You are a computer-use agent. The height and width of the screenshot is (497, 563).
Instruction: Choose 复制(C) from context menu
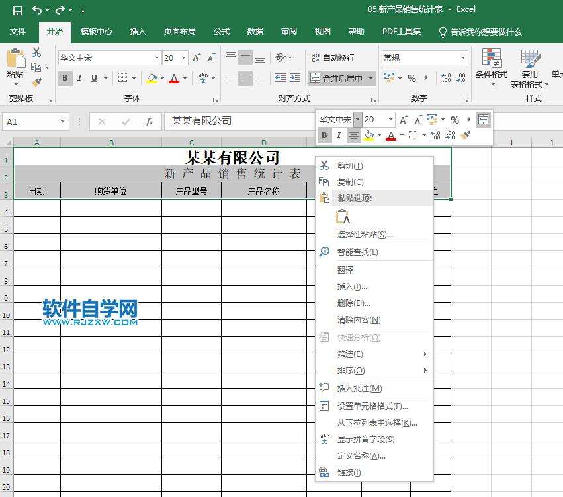point(374,182)
